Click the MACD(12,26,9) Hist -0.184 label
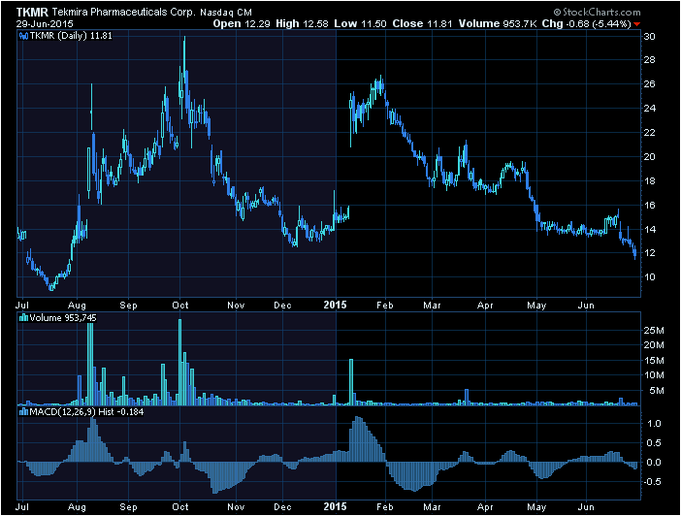 click(x=86, y=412)
